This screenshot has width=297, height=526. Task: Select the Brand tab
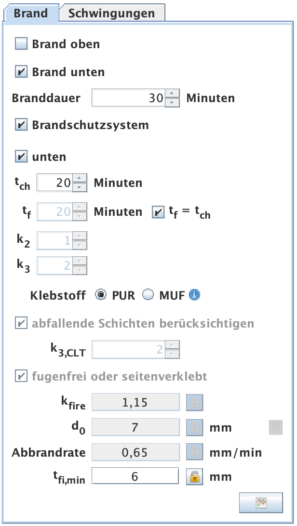(31, 13)
